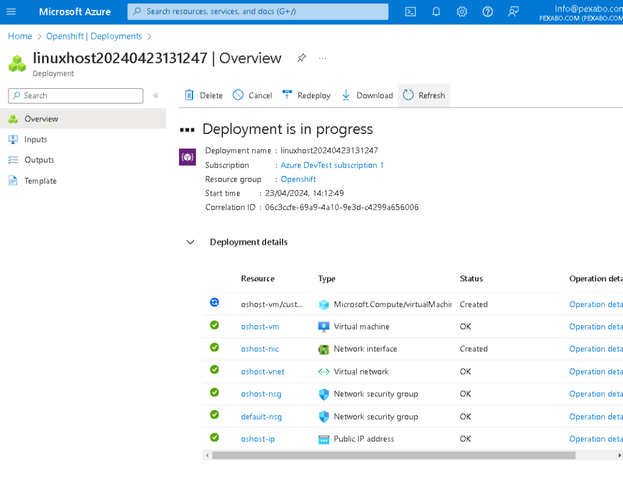Click the Status column header
623x489 pixels.
471,279
